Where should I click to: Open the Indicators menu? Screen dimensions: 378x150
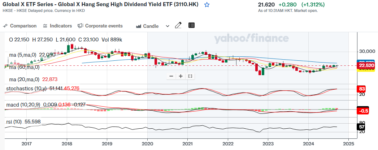click(x=57, y=26)
